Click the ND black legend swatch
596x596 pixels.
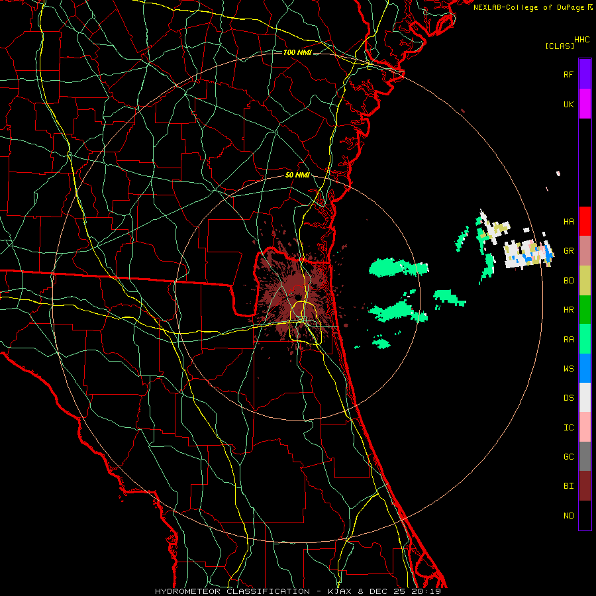(x=585, y=515)
